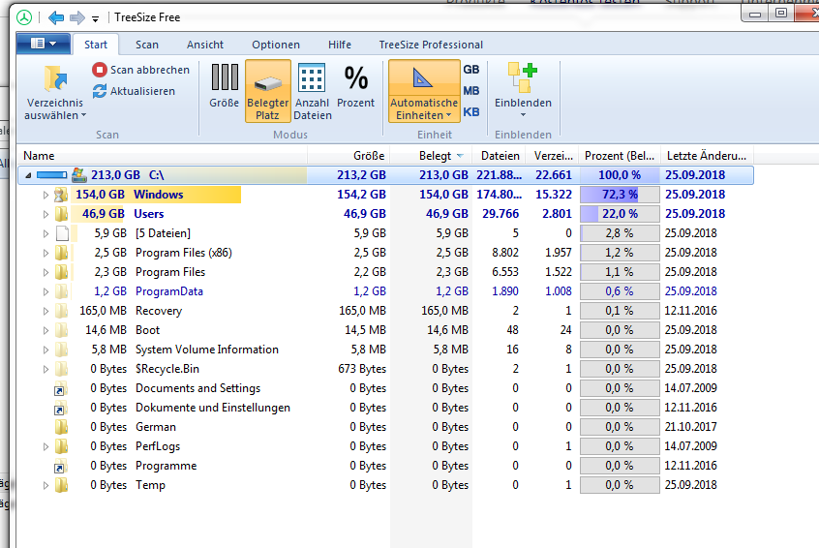
Task: Expand the Recovery folder
Action: coord(45,311)
